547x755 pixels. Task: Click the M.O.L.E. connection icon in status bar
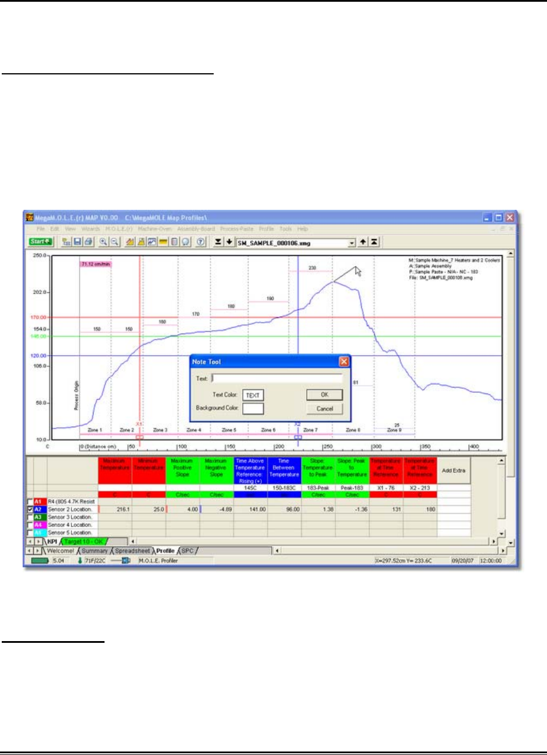pos(121,561)
